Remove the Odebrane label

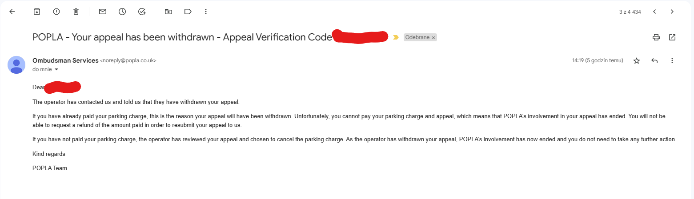tap(433, 38)
